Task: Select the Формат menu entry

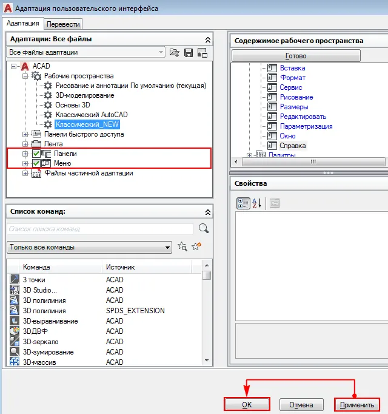Action: pos(293,78)
